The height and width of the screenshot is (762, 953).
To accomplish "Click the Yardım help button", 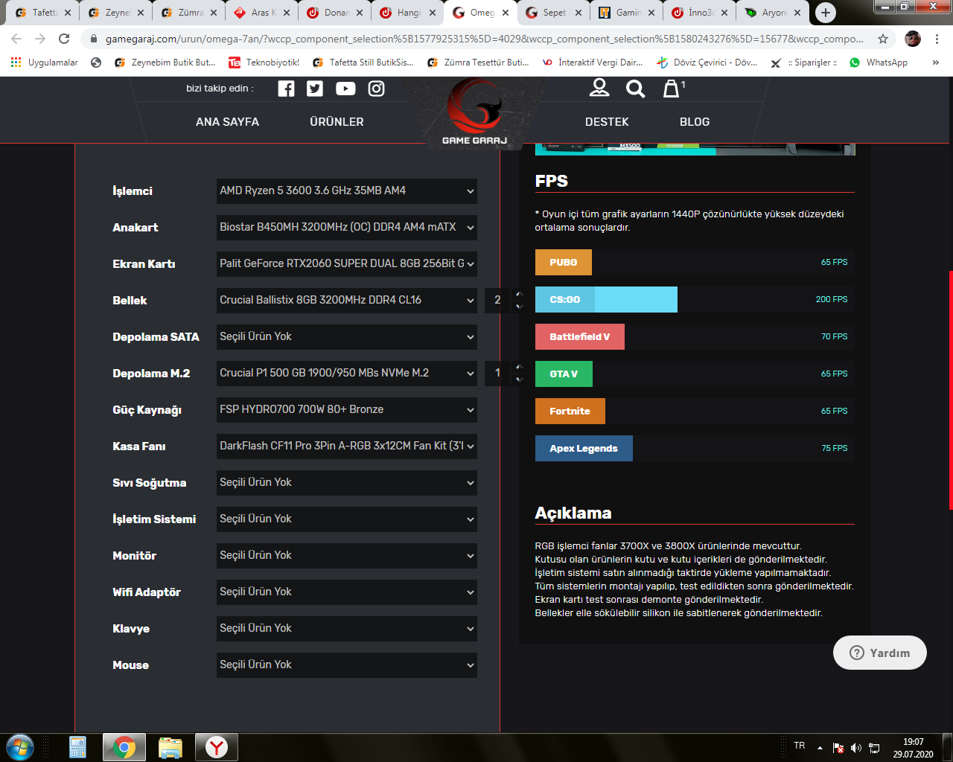I will 880,653.
